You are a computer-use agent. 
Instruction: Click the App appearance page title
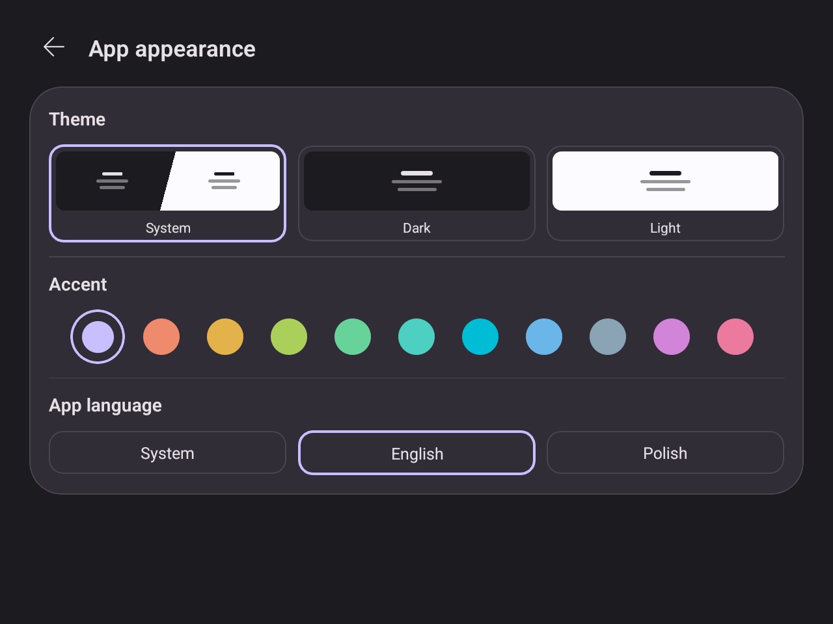tap(172, 49)
